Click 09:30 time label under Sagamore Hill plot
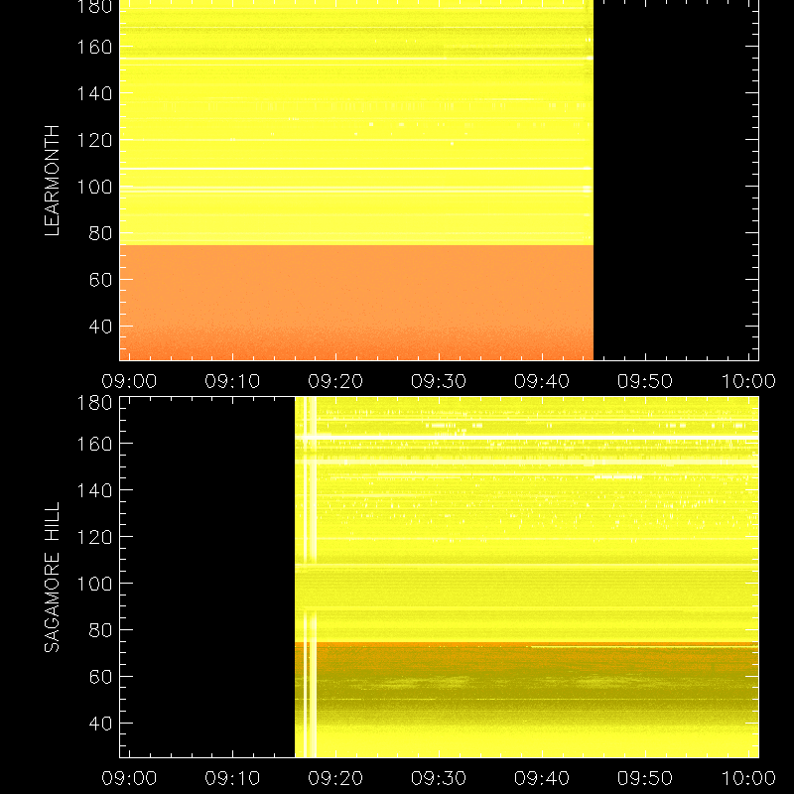Viewport: 794px width, 794px height. click(439, 778)
